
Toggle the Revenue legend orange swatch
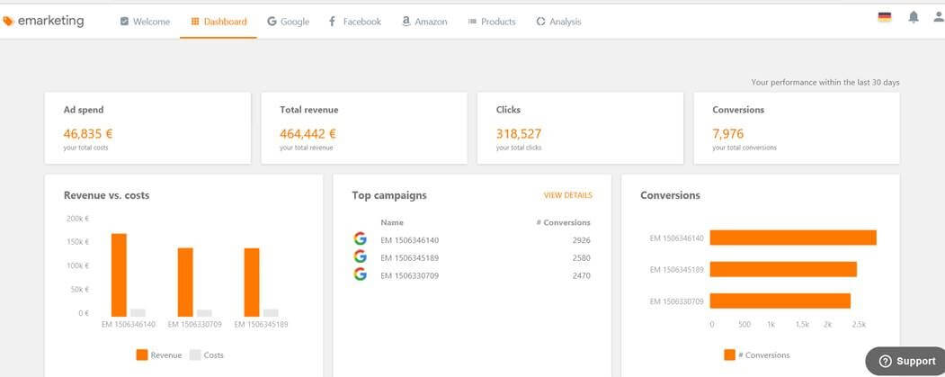tap(142, 355)
